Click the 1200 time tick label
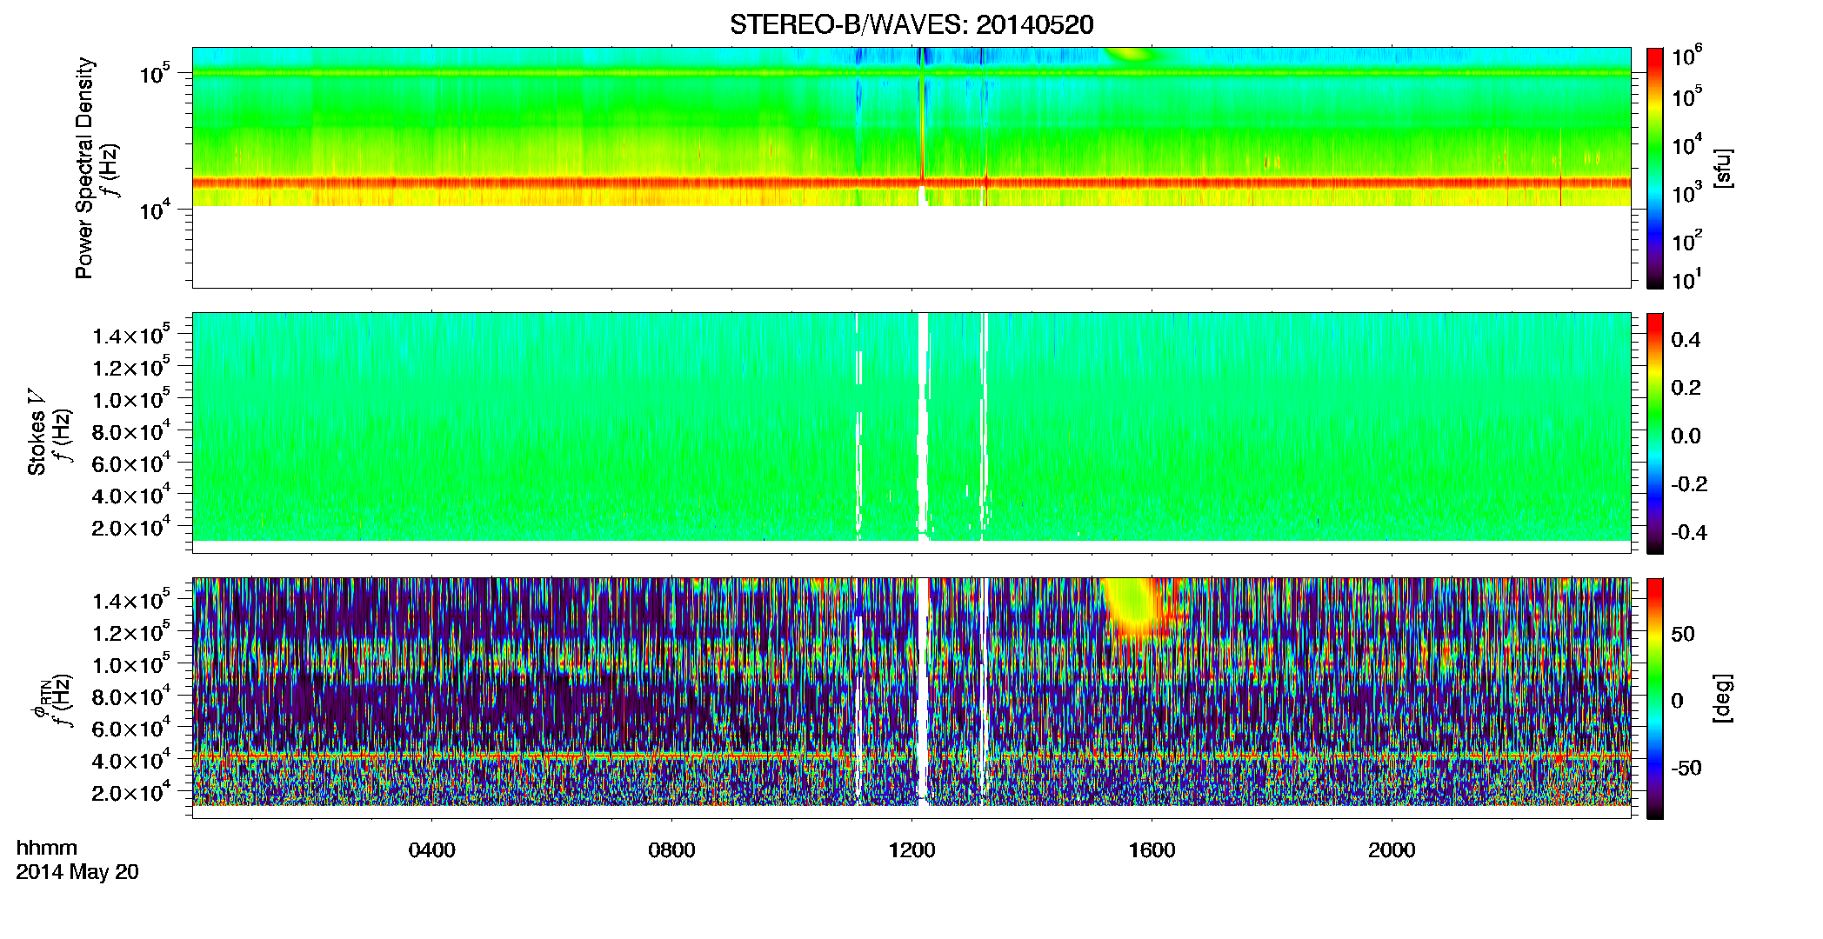The width and height of the screenshot is (1823, 939). coord(911,850)
